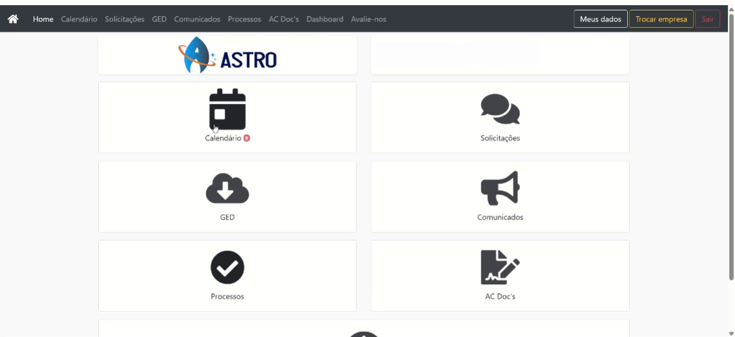735x337 pixels.
Task: Go to Solicitações in the navbar
Action: click(125, 19)
